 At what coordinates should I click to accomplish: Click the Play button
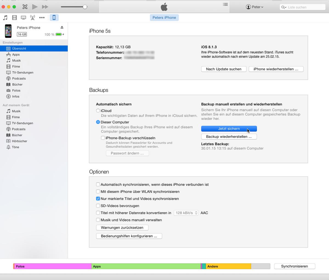click(x=35, y=7)
